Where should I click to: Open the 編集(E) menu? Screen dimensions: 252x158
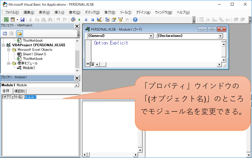[x=29, y=12]
